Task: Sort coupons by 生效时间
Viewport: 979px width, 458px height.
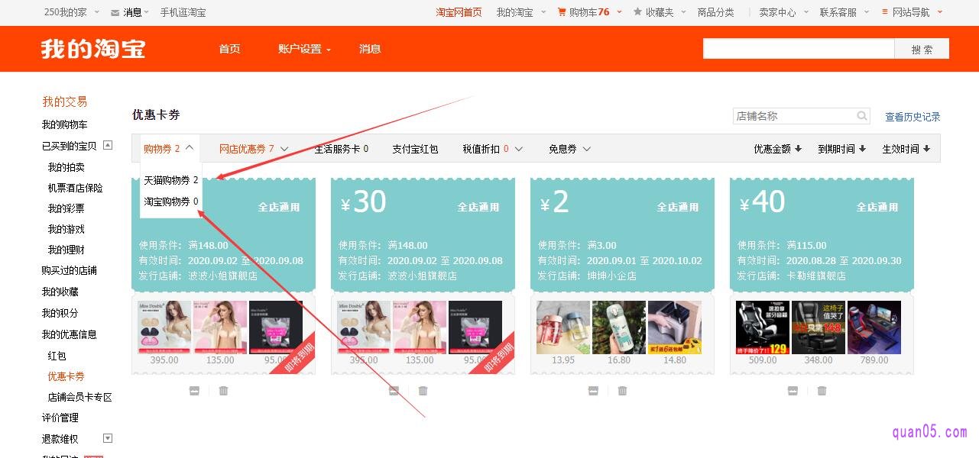Action: pyautogui.click(x=906, y=149)
